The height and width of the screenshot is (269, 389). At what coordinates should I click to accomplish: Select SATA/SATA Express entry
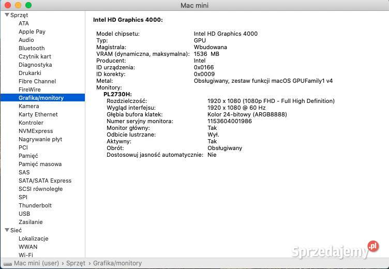45,181
